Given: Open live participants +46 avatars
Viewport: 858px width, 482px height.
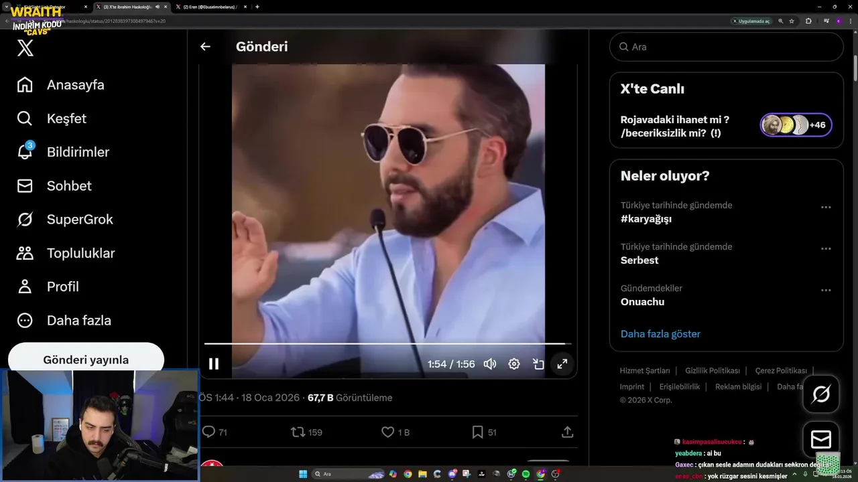Looking at the screenshot, I should coord(796,125).
